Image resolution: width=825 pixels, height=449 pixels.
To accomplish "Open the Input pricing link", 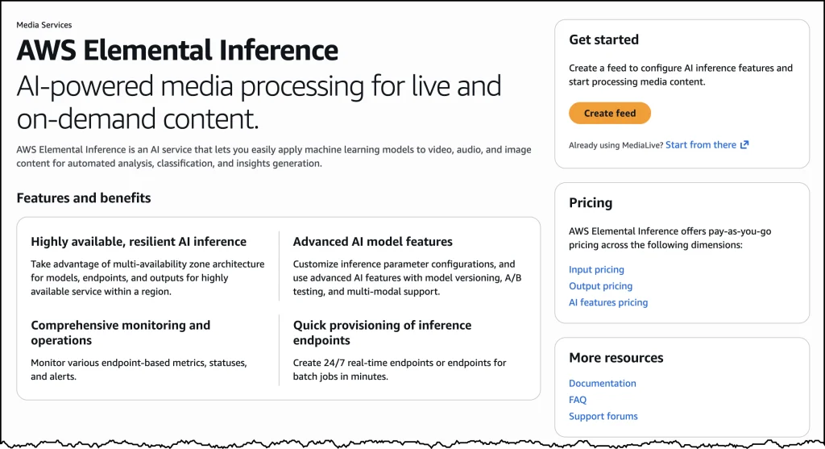I will coord(596,270).
